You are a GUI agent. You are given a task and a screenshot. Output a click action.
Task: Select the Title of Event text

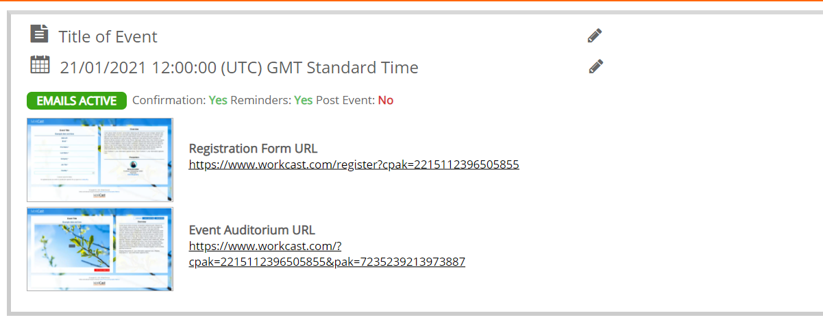point(108,36)
